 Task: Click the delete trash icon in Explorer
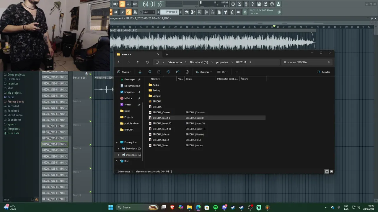pos(187,72)
